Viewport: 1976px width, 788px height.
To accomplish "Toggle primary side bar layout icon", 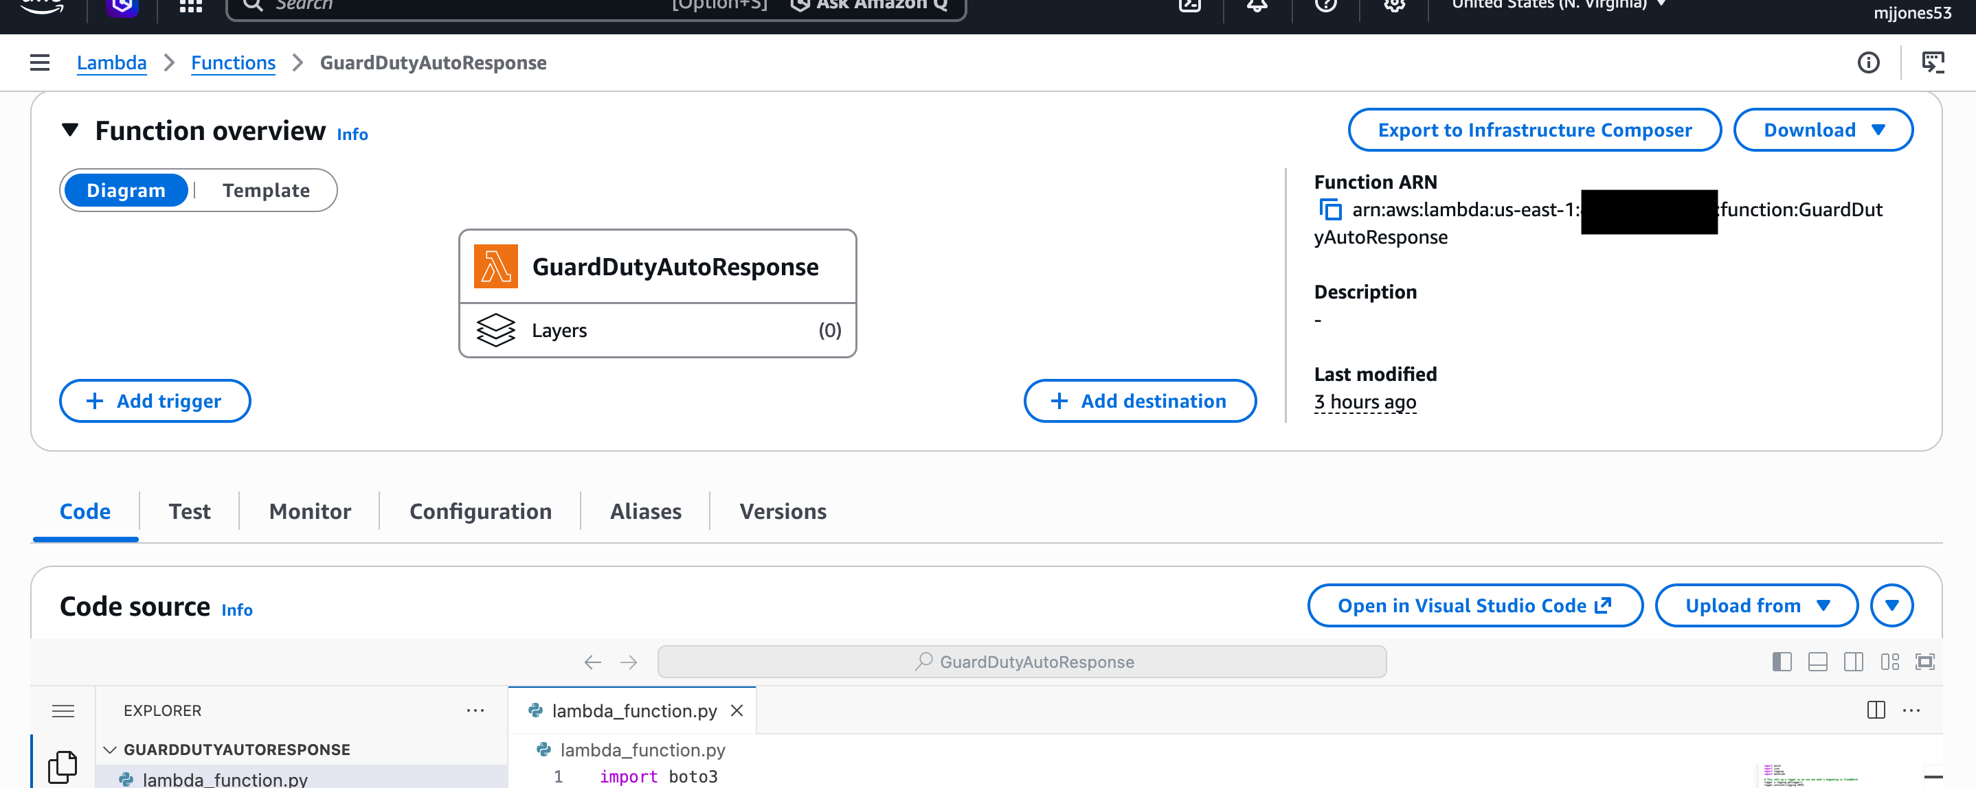I will [1781, 662].
